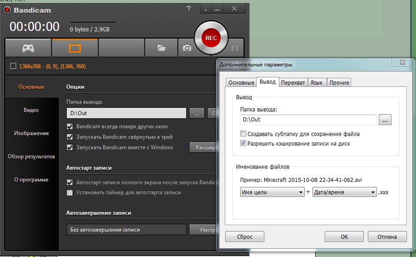Click the 0 bytes / 2.9GB storage indicator
The width and height of the screenshot is (416, 257).
(89, 29)
